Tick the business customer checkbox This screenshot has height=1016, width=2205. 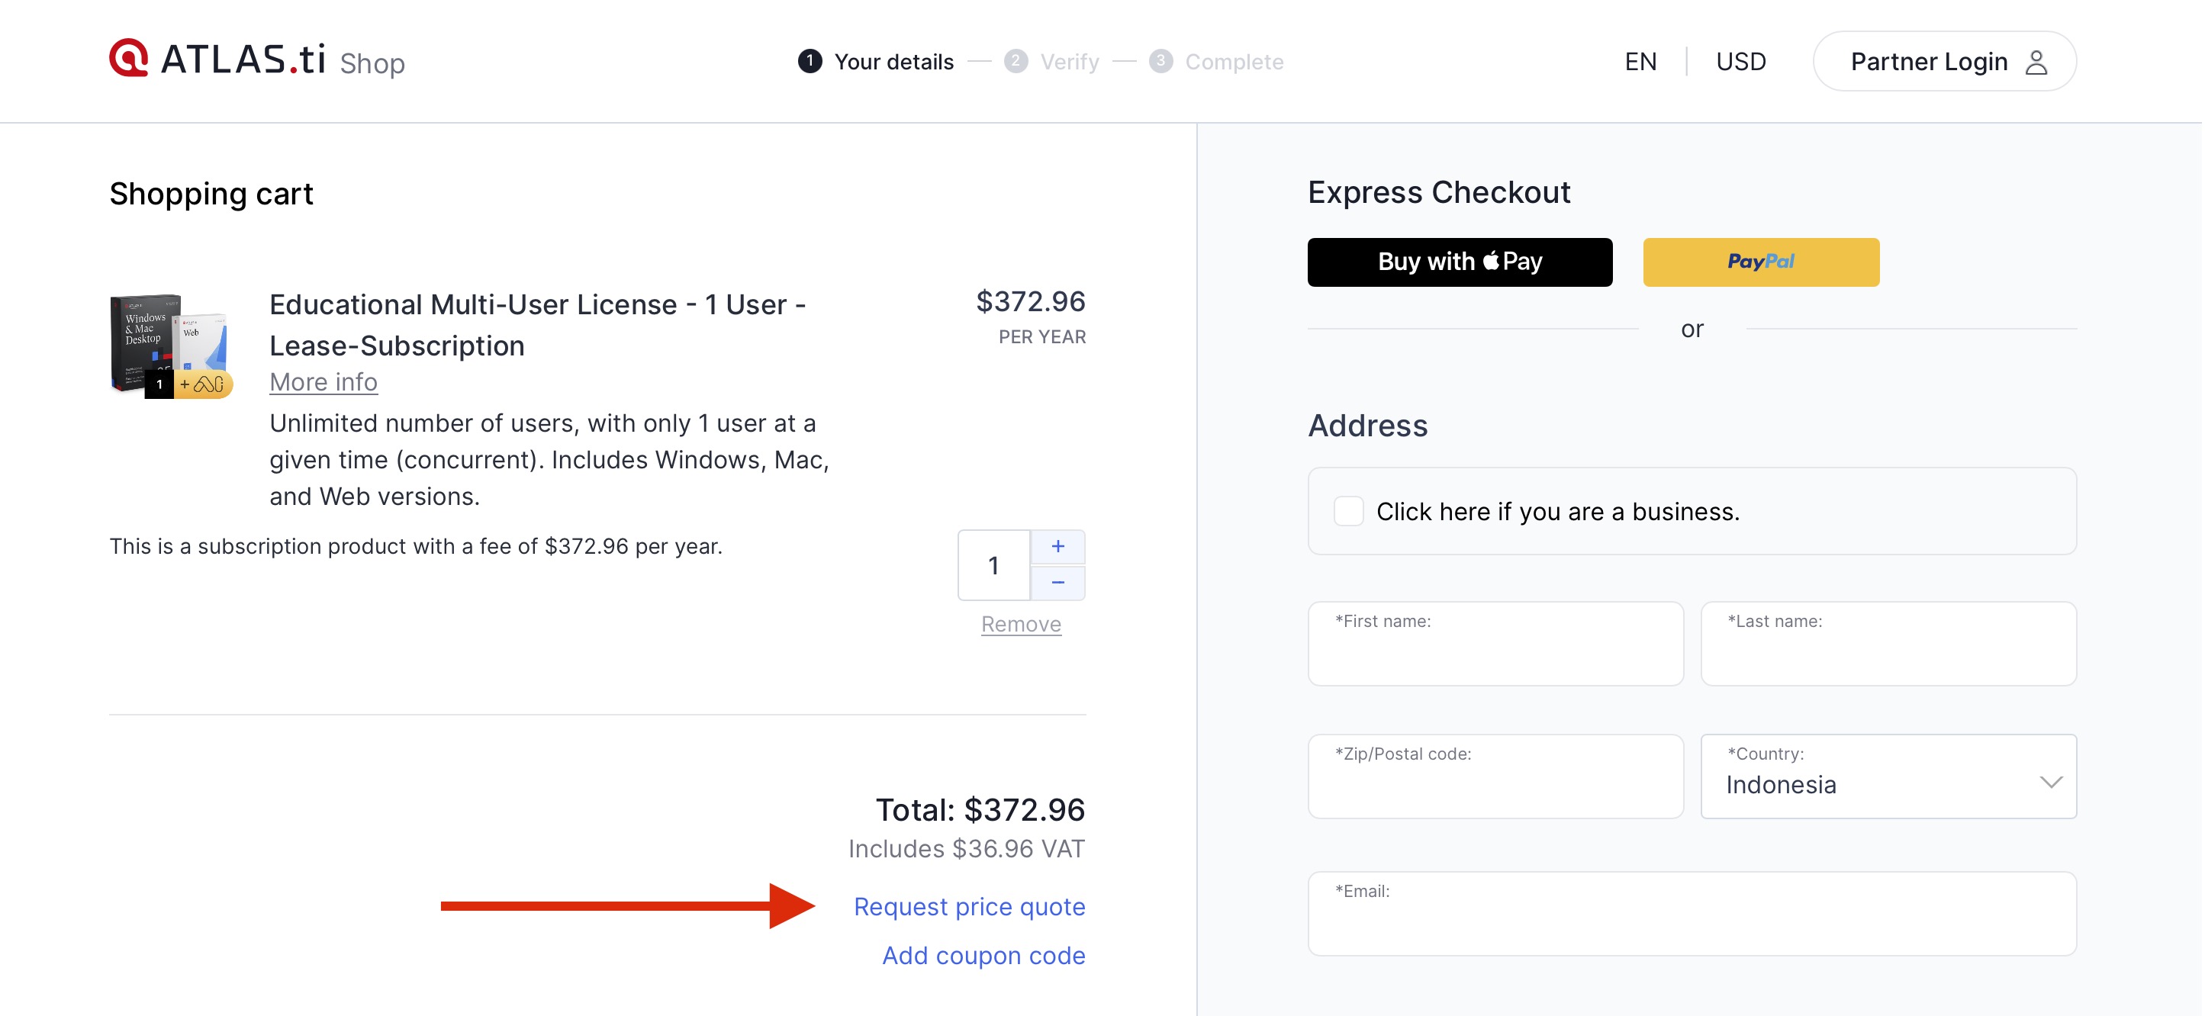[1347, 511]
